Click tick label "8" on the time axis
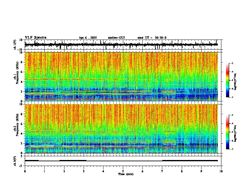The height and width of the screenshot is (192, 249). [182, 171]
